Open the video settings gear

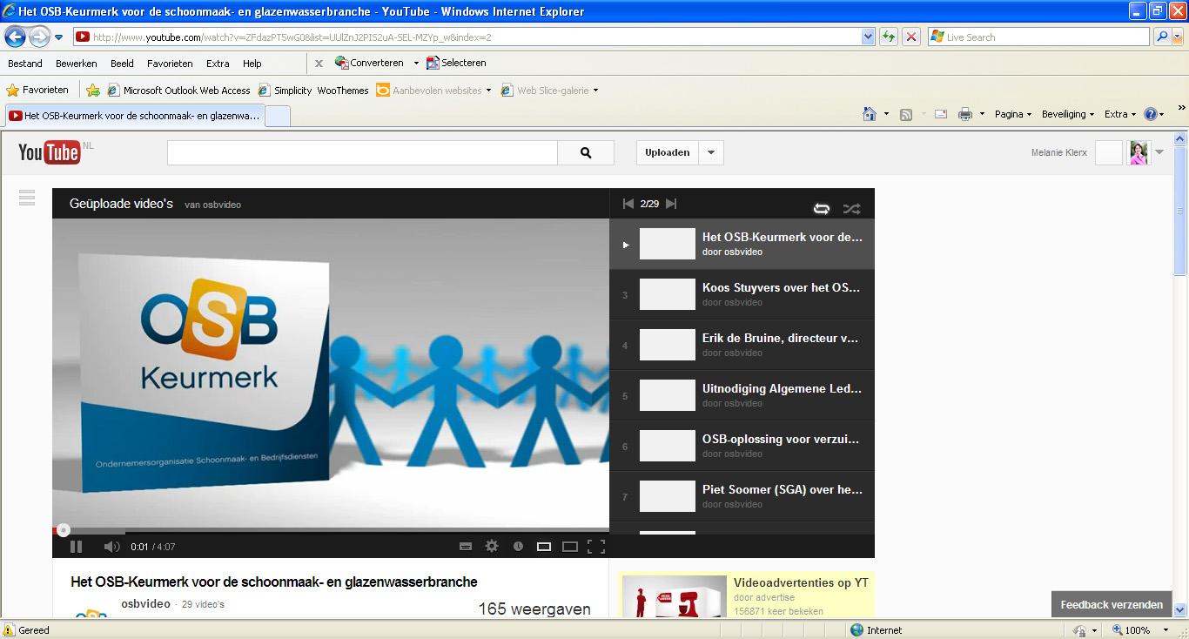(x=492, y=546)
